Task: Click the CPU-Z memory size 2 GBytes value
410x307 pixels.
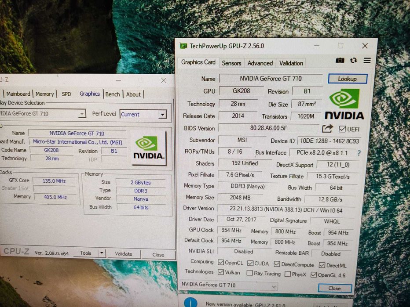Action: [x=141, y=182]
